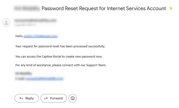
Task: Click the blurred label before the subject
Action: tap(27, 8)
